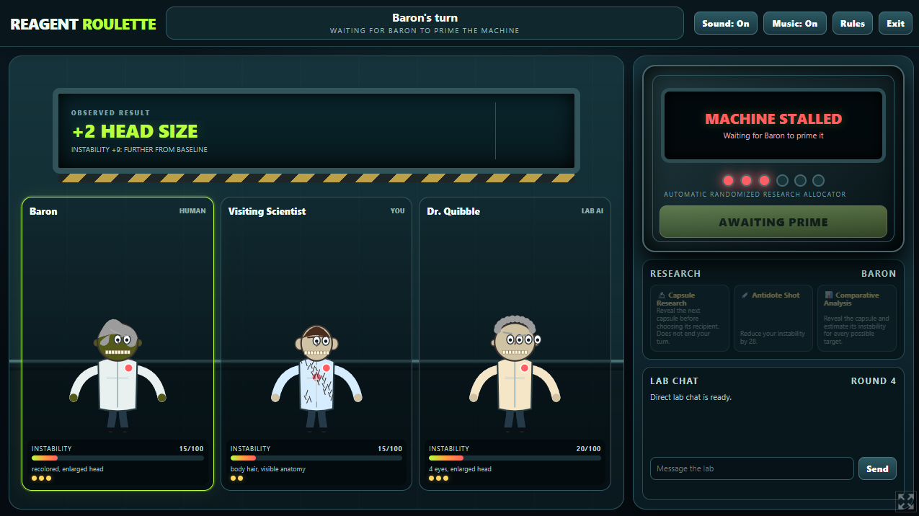919x516 pixels.
Task: Click Dr. Quibble's instability bar
Action: 515,458
